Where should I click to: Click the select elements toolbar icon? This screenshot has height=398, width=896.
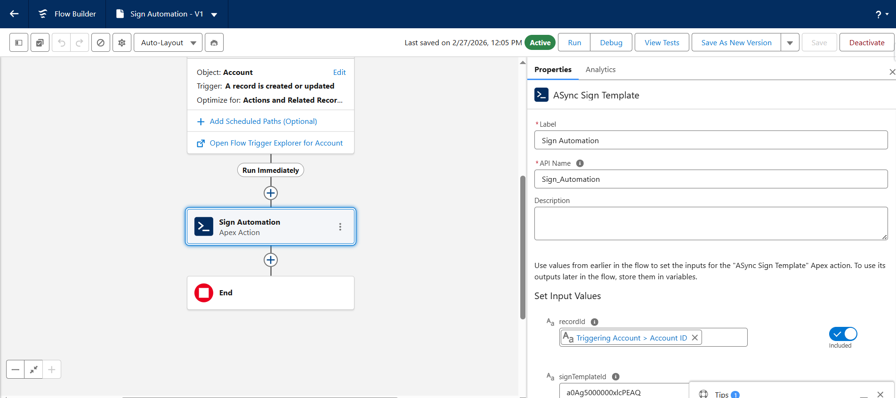40,42
